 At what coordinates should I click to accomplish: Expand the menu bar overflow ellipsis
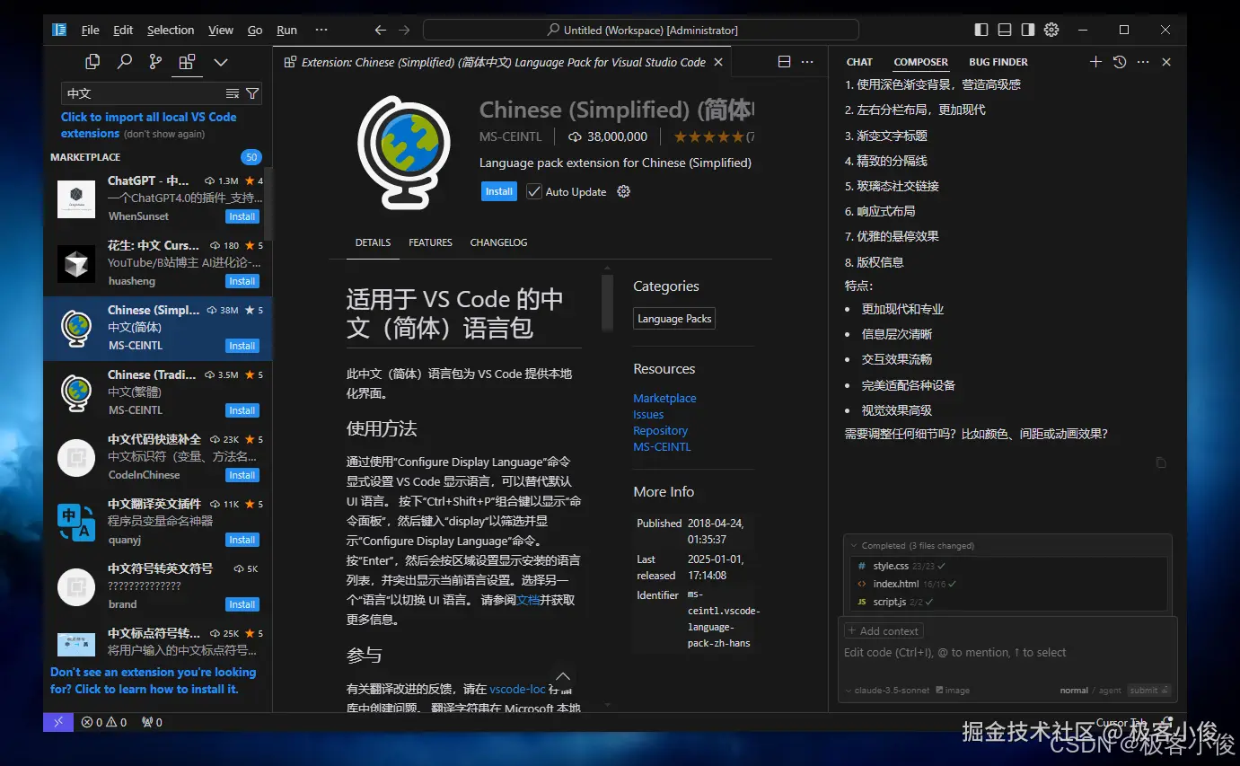tap(321, 30)
